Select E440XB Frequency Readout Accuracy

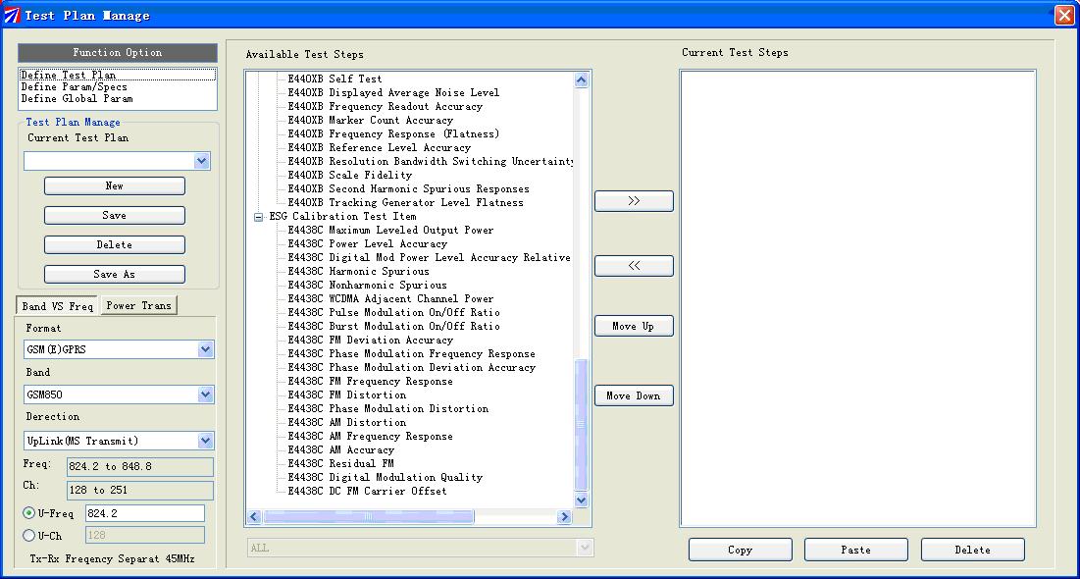click(x=386, y=107)
